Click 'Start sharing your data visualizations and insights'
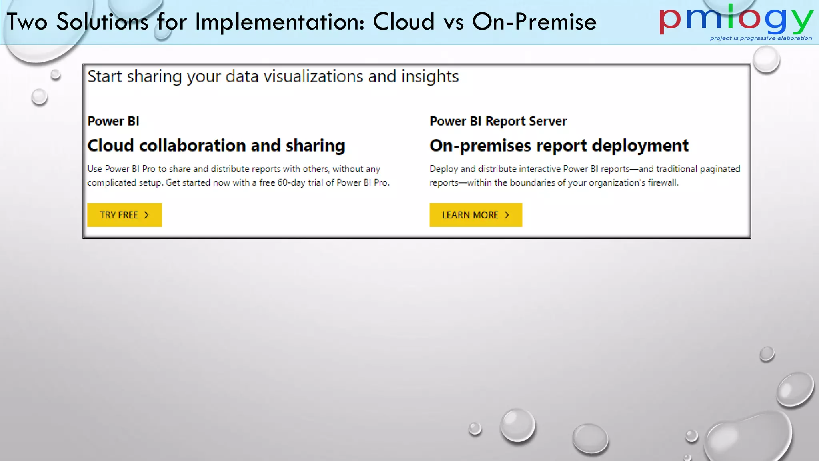The width and height of the screenshot is (819, 461). [273, 76]
